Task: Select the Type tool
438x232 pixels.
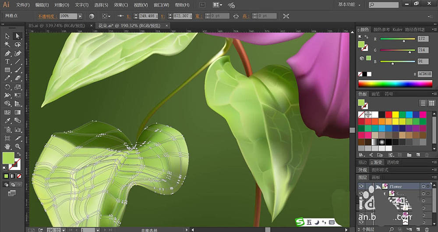Action: tap(7, 61)
